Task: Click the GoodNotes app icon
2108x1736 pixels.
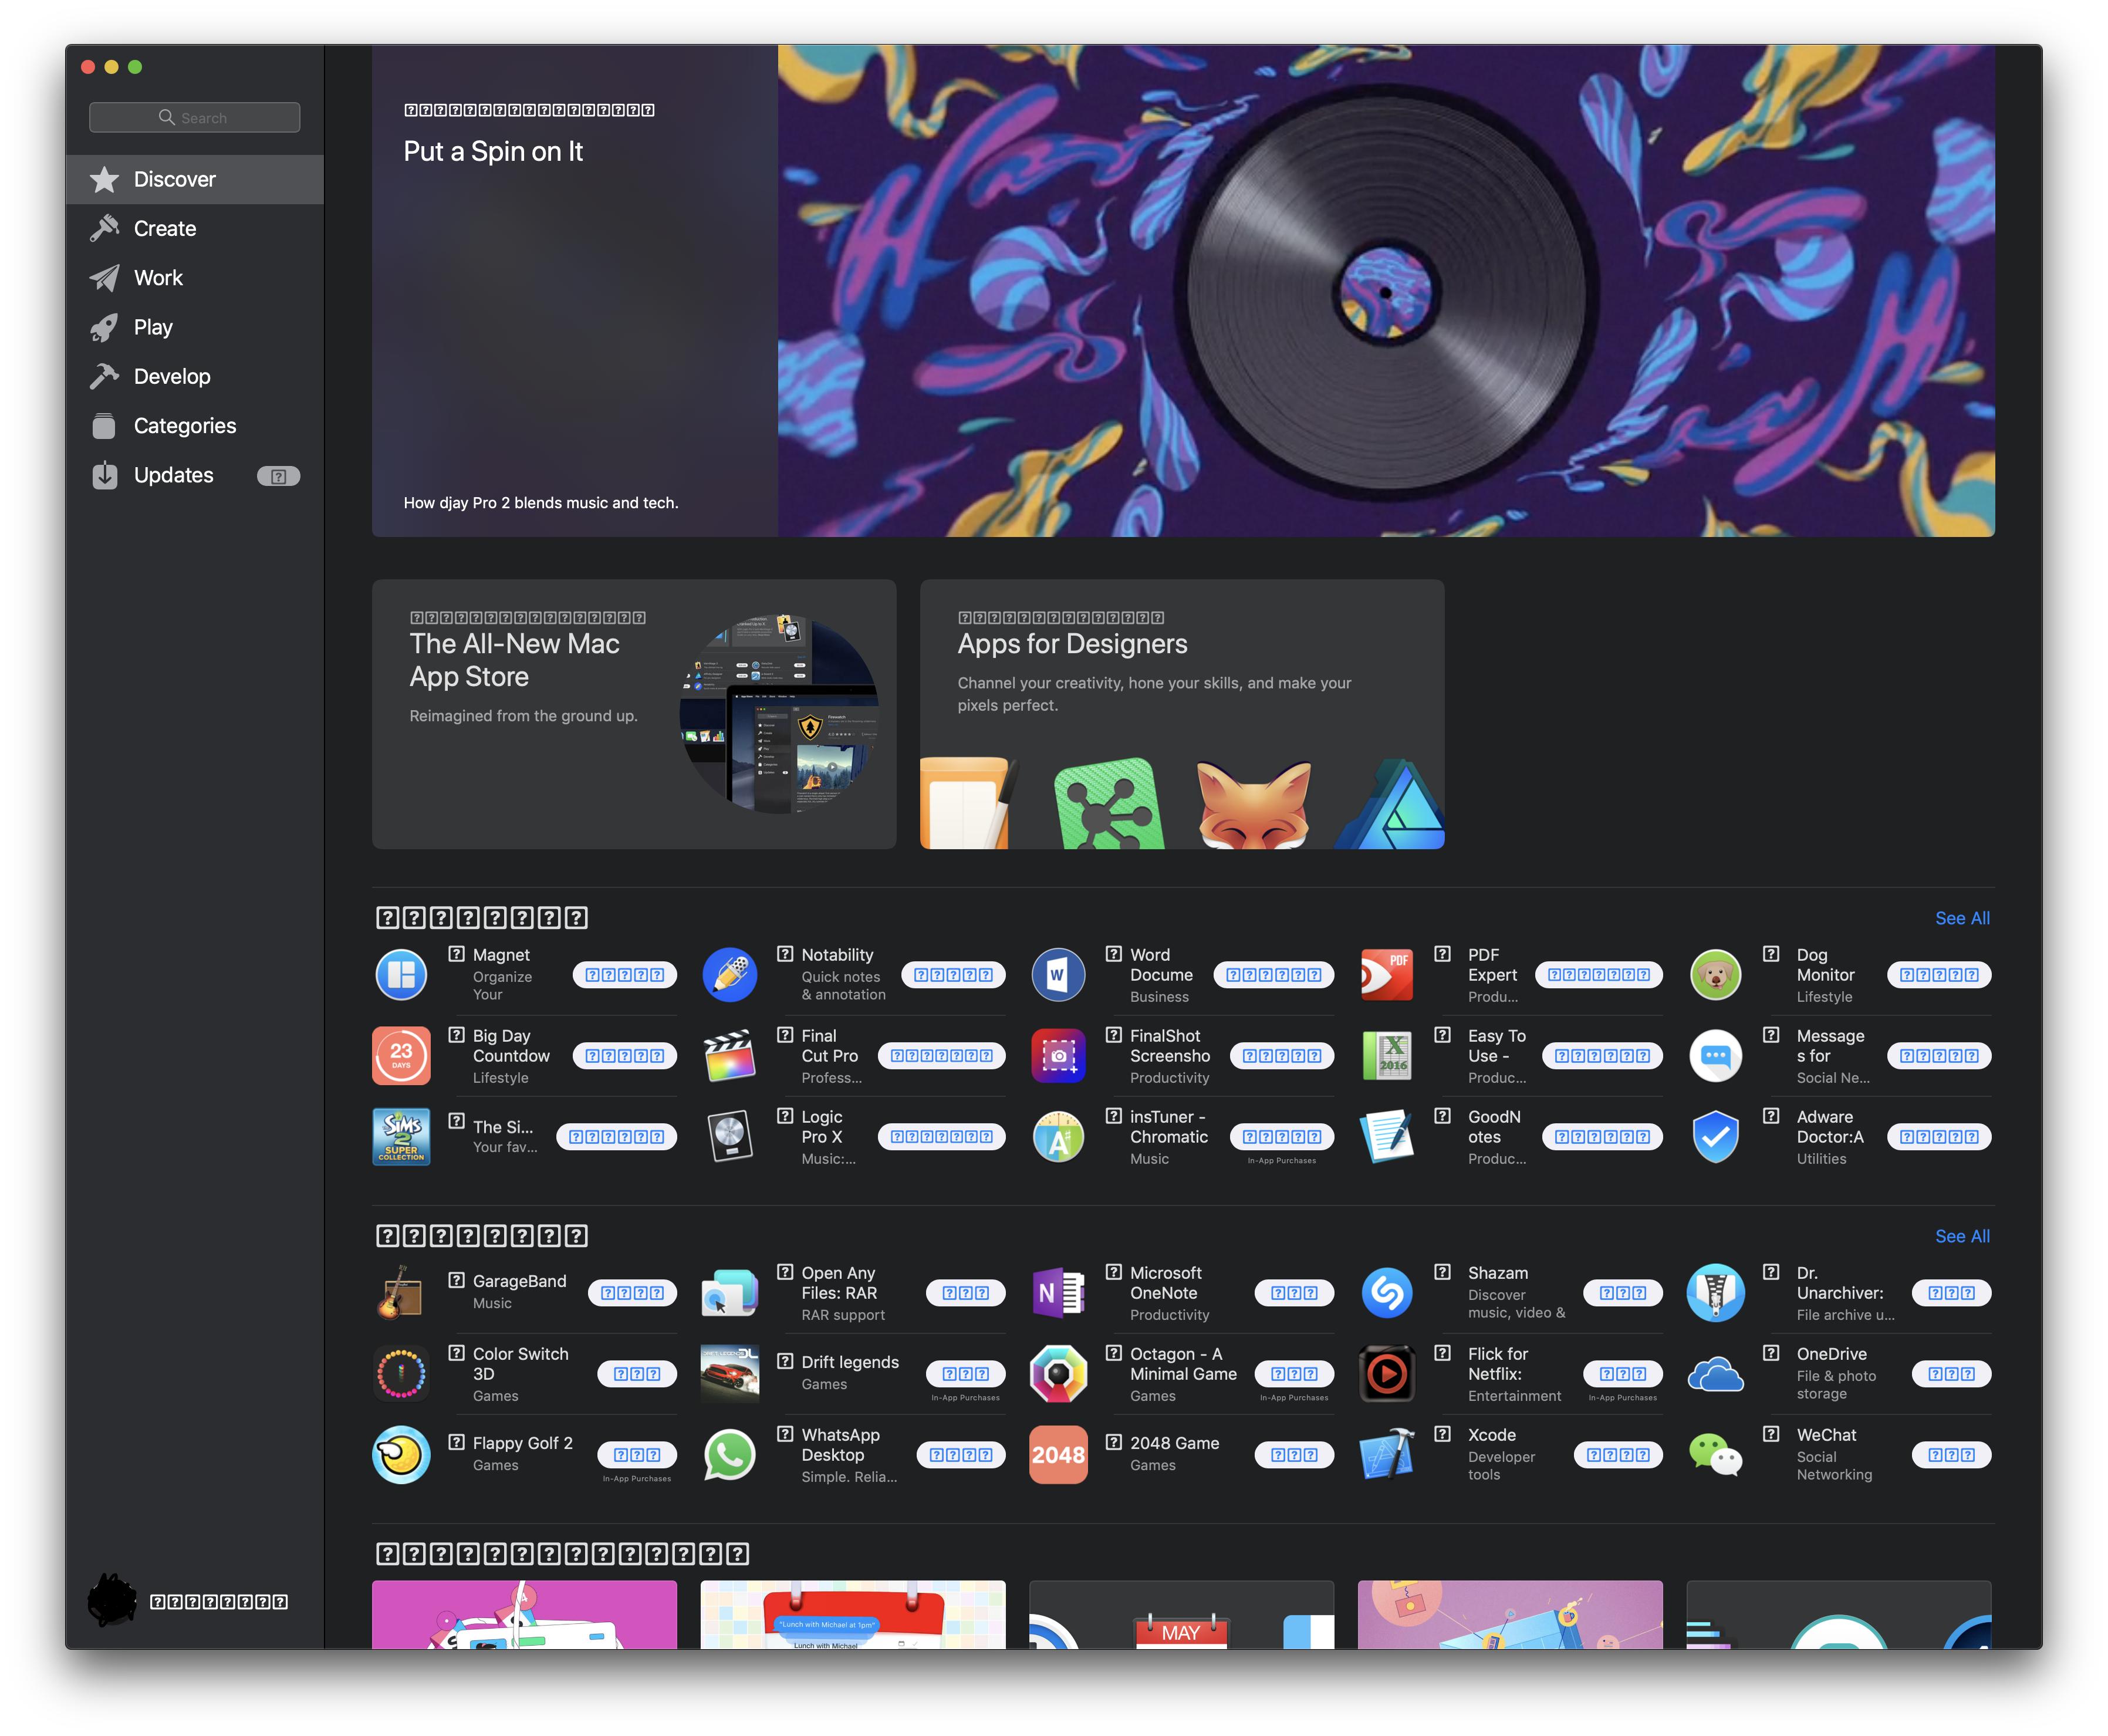Action: (1387, 1137)
